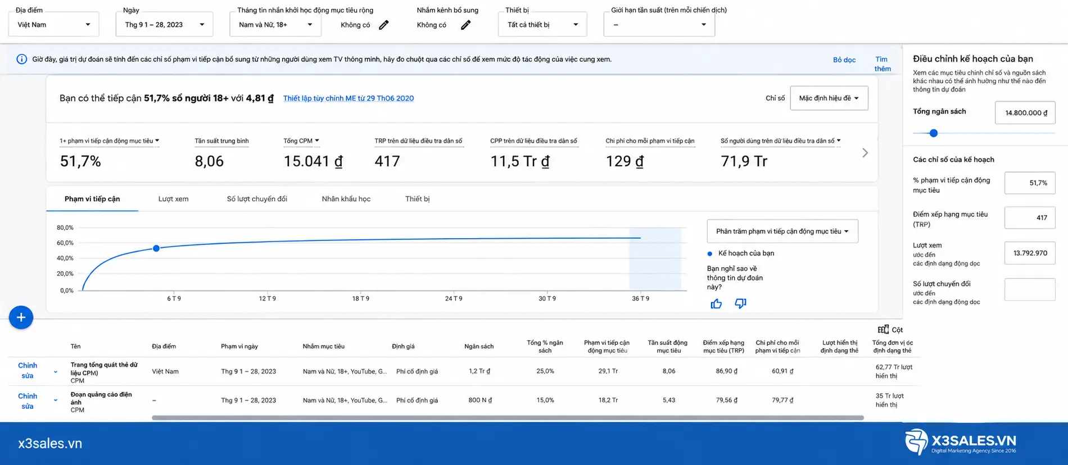Open the Cột columns chooser icon
Viewport: 1068px width, 465px height.
click(883, 329)
